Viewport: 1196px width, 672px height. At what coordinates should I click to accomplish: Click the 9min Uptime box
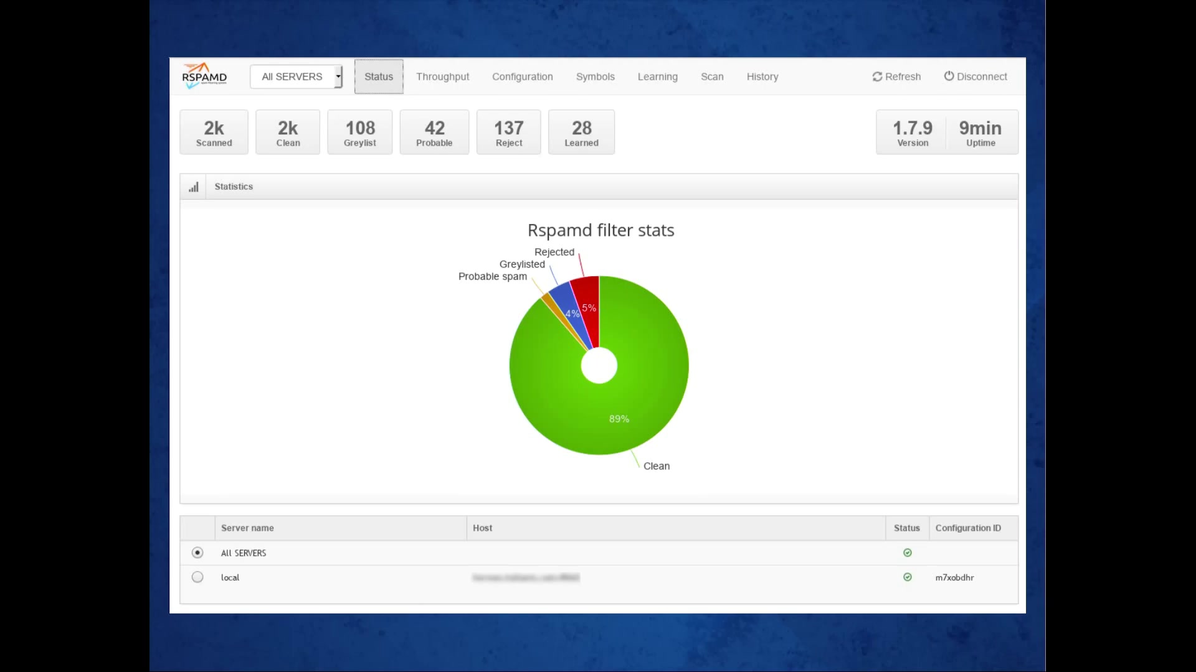coord(980,132)
